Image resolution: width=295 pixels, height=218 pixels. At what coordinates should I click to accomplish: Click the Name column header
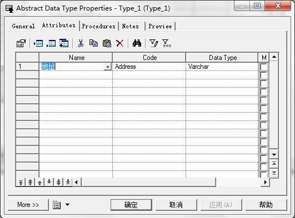[x=76, y=58]
